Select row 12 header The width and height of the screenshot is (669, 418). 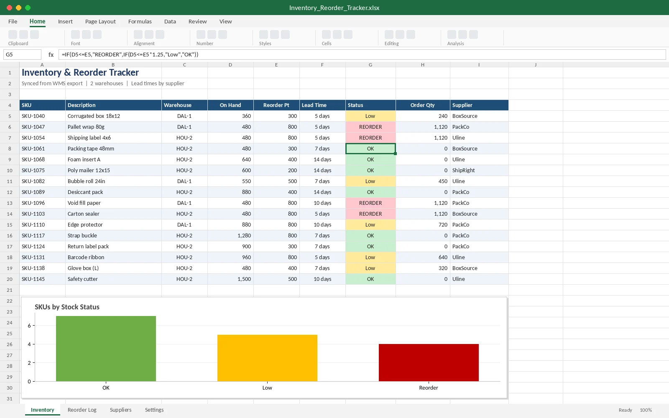point(10,192)
